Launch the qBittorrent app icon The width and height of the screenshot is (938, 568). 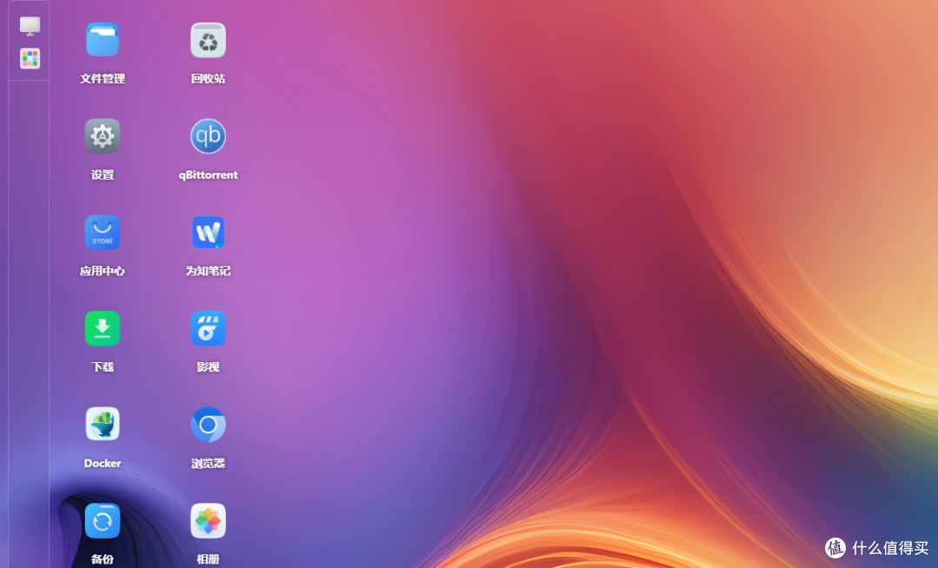pyautogui.click(x=208, y=136)
